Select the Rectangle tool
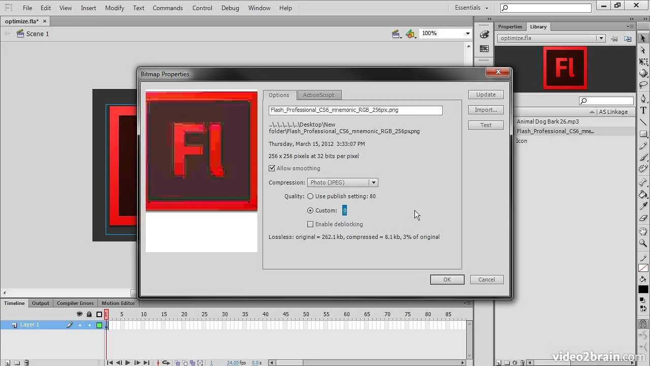Viewport: 650px width, 366px height. tap(643, 134)
